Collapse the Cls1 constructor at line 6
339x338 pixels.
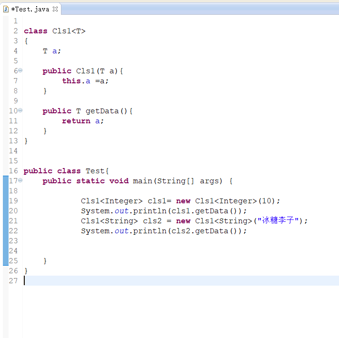[20, 70]
